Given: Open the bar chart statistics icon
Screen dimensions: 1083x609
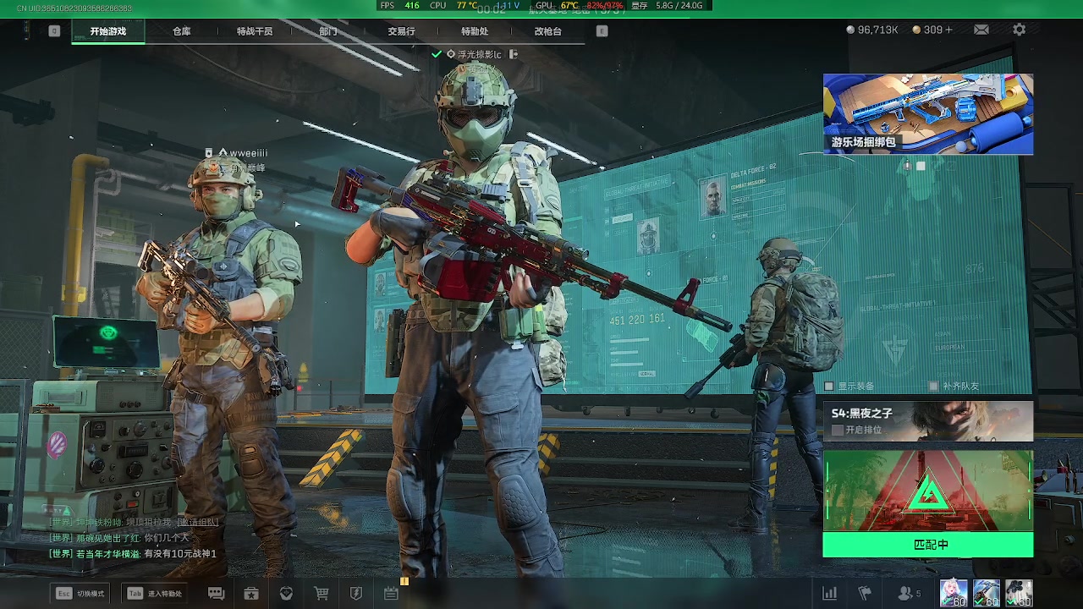Looking at the screenshot, I should click(830, 594).
